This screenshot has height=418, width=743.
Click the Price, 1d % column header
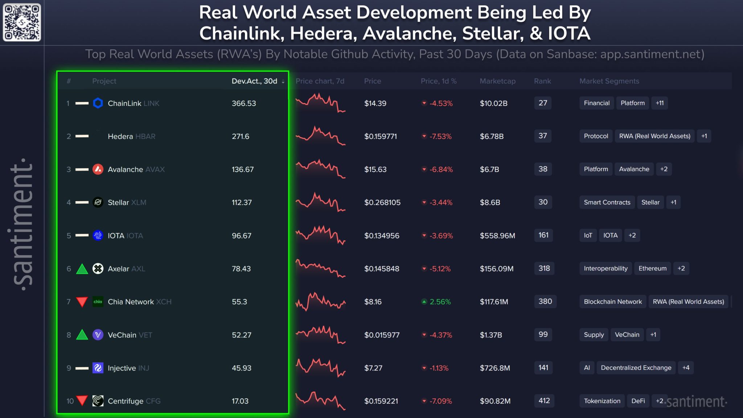(438, 81)
